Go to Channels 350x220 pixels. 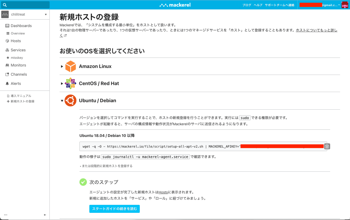[19, 74]
